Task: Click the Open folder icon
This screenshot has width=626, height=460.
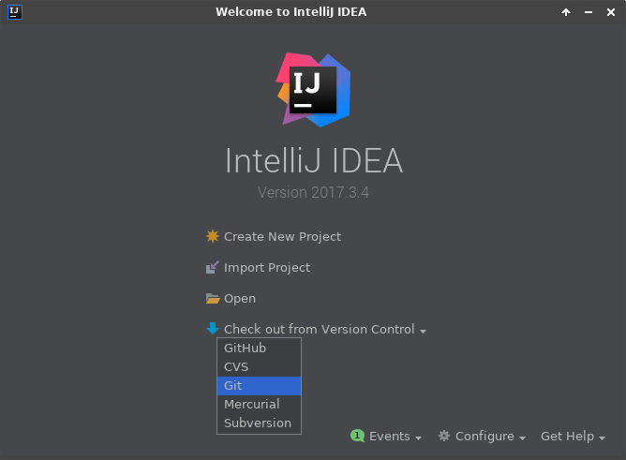Action: 213,299
